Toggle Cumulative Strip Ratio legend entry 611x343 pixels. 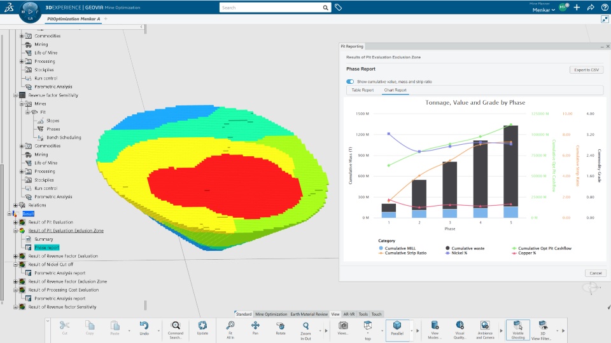tap(402, 253)
